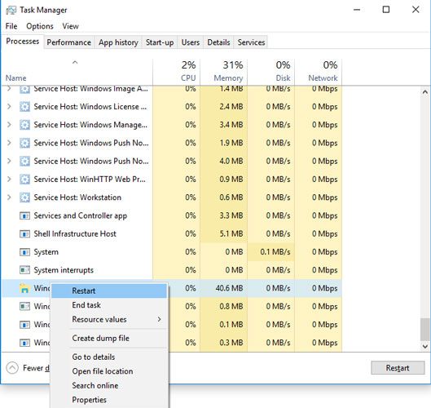Select the System interrupts row
This screenshot has height=408, width=431.
coord(172,270)
